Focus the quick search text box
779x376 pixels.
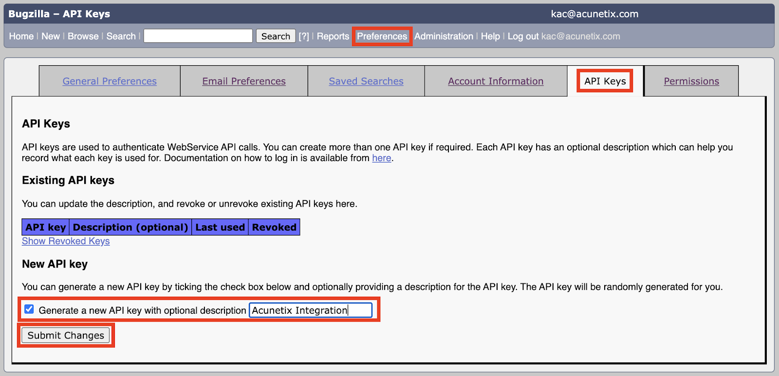[x=198, y=36]
